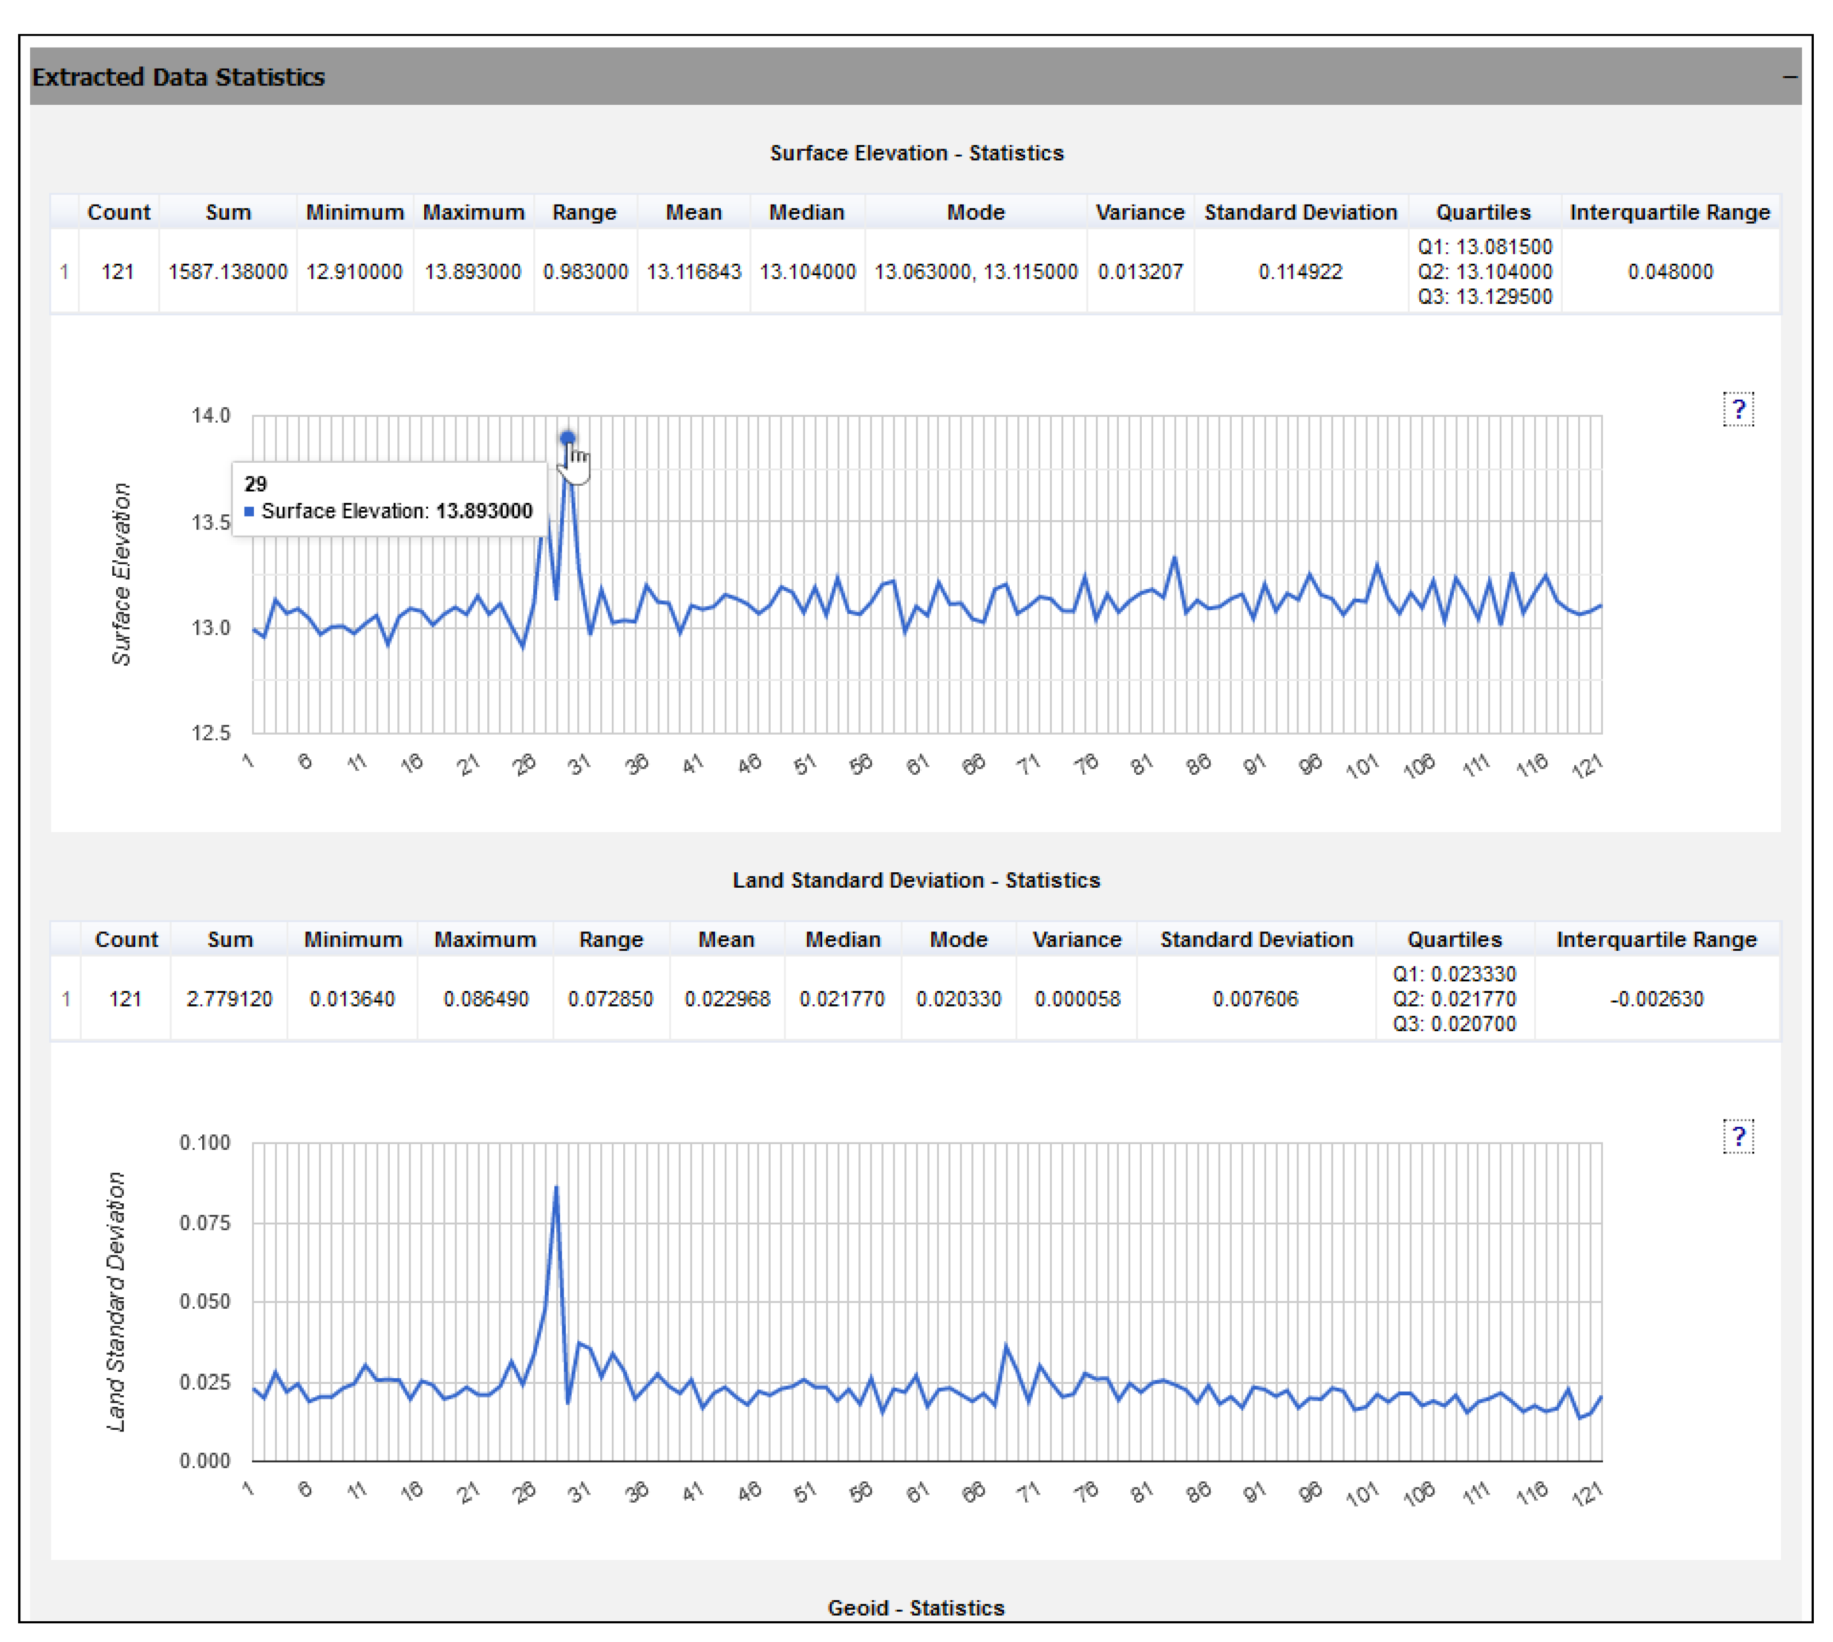Select variance value 0.013207
1833x1642 pixels.
1140,271
